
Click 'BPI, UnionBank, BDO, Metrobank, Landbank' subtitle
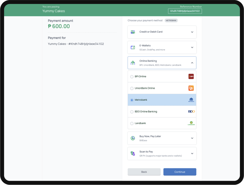click(160, 65)
